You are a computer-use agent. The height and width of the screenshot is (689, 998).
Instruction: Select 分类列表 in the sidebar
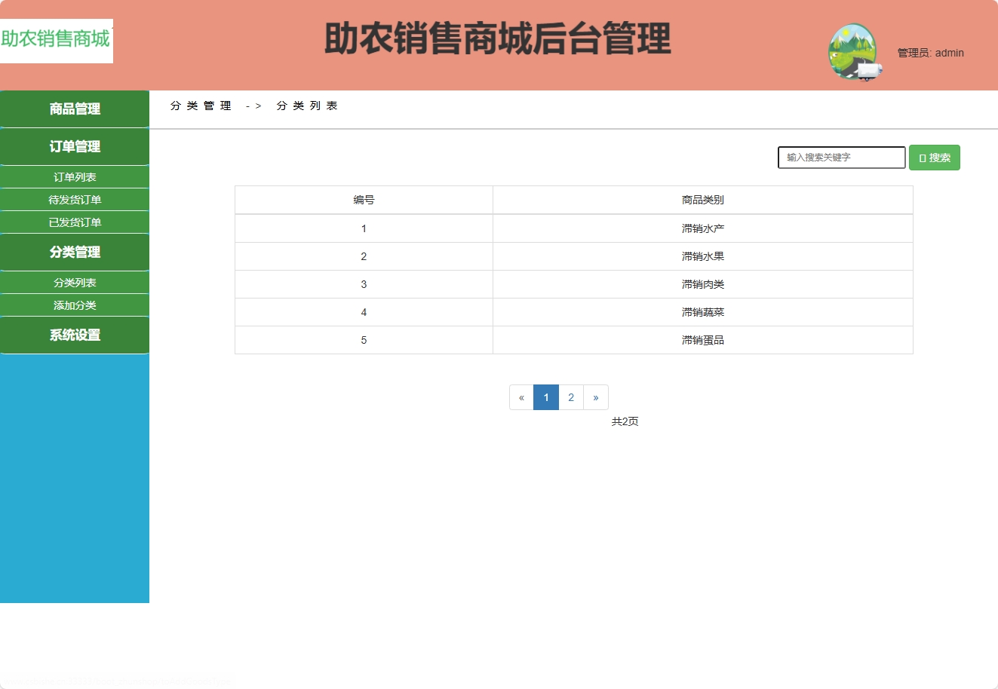pos(74,282)
